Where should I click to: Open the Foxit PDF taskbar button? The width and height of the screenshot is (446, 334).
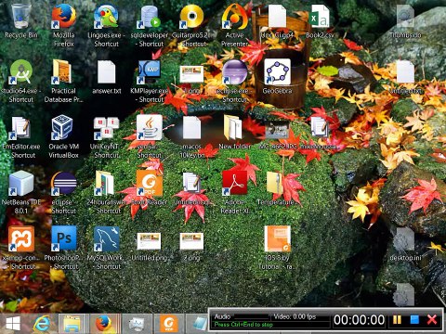tap(169, 324)
